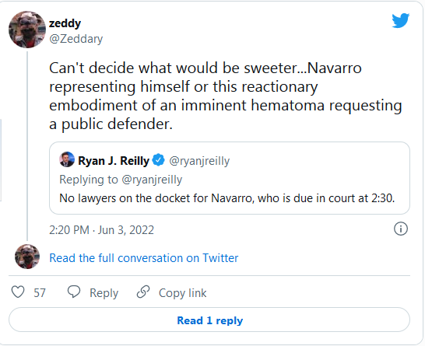Click the Copy link text

coord(182,293)
